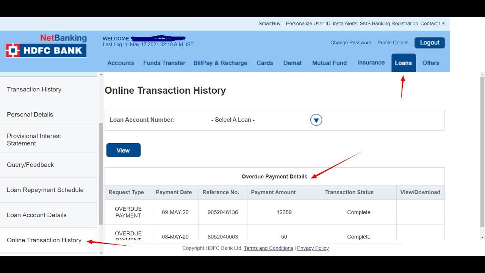The image size is (485, 273).
Task: Open Provisional Interest Statement in sidebar
Action: coord(48,140)
